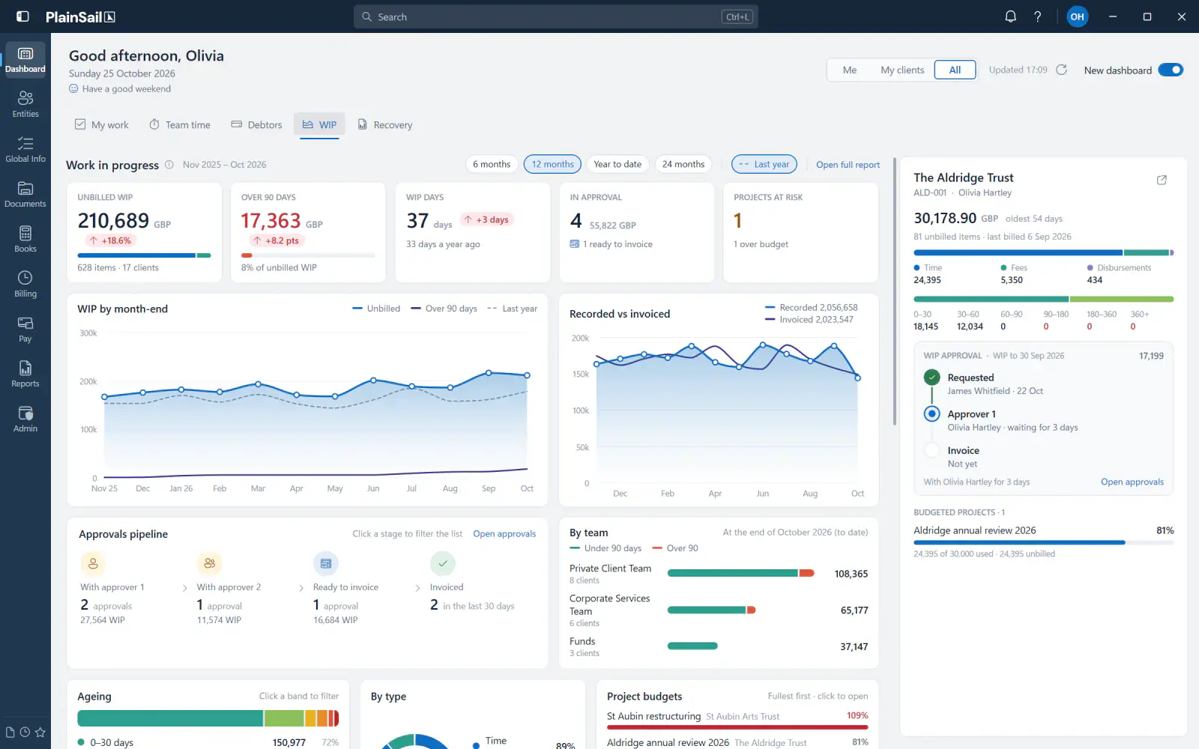Set the period to 6 months
The image size is (1199, 749).
click(x=492, y=164)
